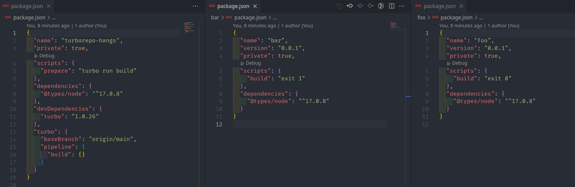Click the JSON file icon in bar breadcrumb
This screenshot has height=187, width=575.
tap(229, 17)
